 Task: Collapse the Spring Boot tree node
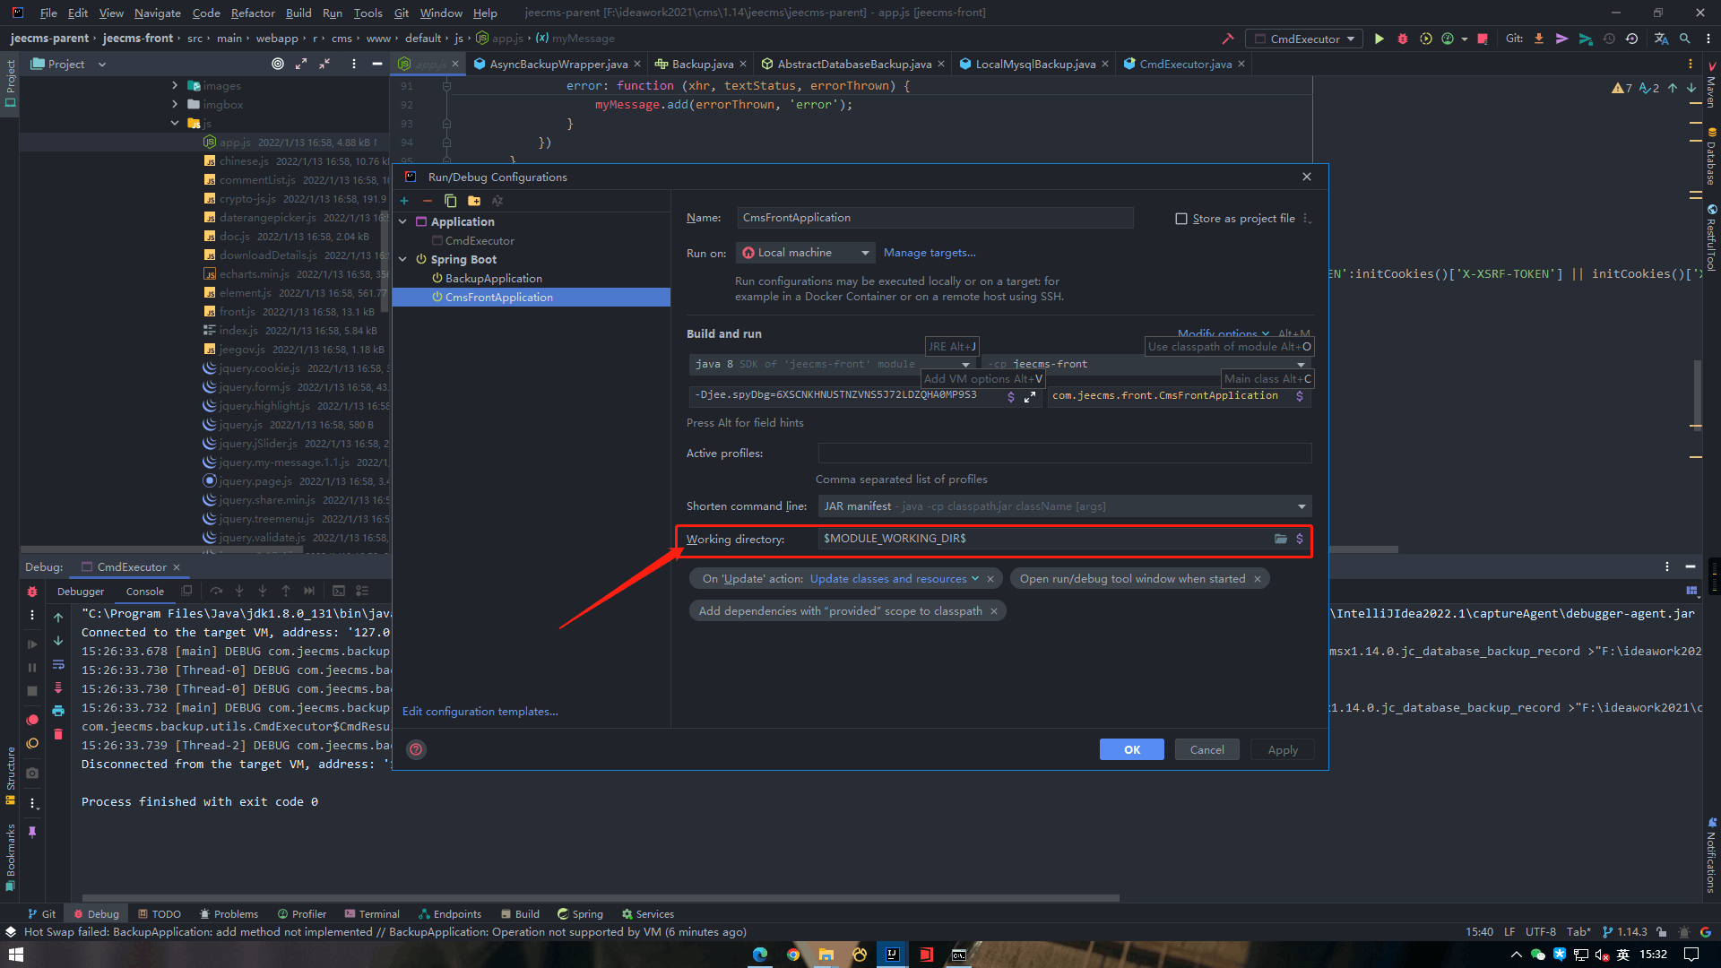pyautogui.click(x=403, y=260)
